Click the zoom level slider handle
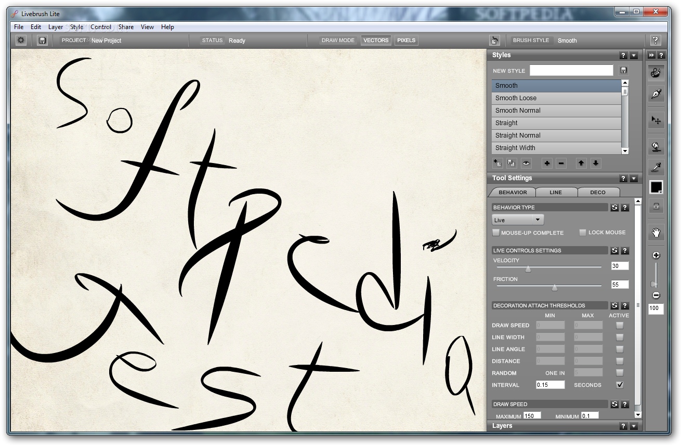 tap(653, 284)
